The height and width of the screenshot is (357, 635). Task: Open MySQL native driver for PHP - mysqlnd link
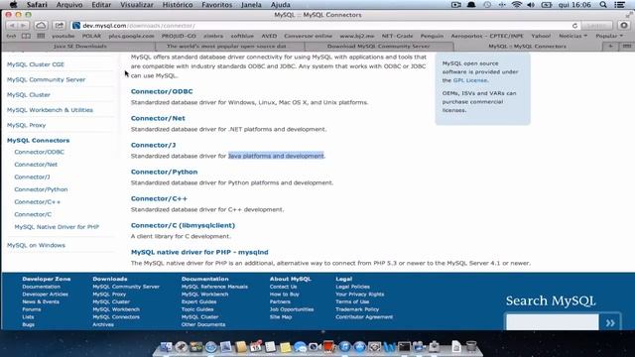coord(199,252)
